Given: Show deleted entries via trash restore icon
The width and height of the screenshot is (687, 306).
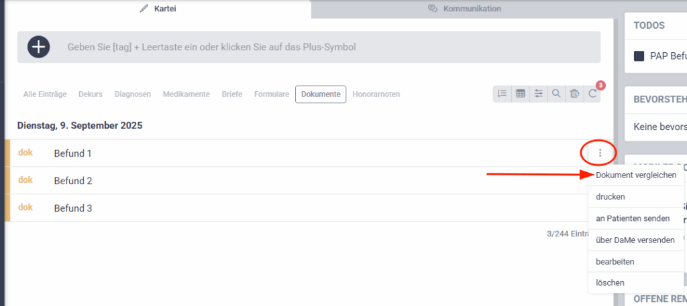Looking at the screenshot, I should 574,94.
